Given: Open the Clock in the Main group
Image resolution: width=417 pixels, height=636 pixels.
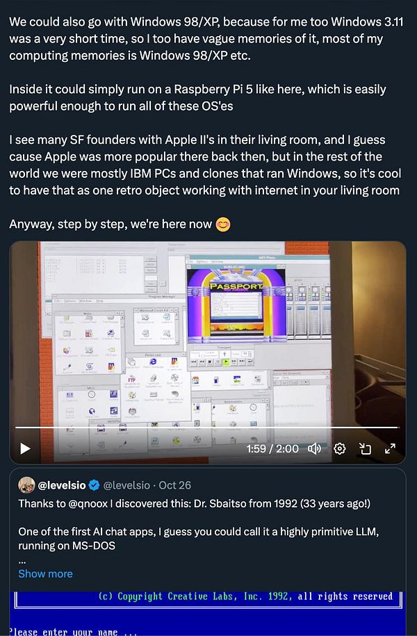Looking at the screenshot, I should pyautogui.click(x=90, y=395).
